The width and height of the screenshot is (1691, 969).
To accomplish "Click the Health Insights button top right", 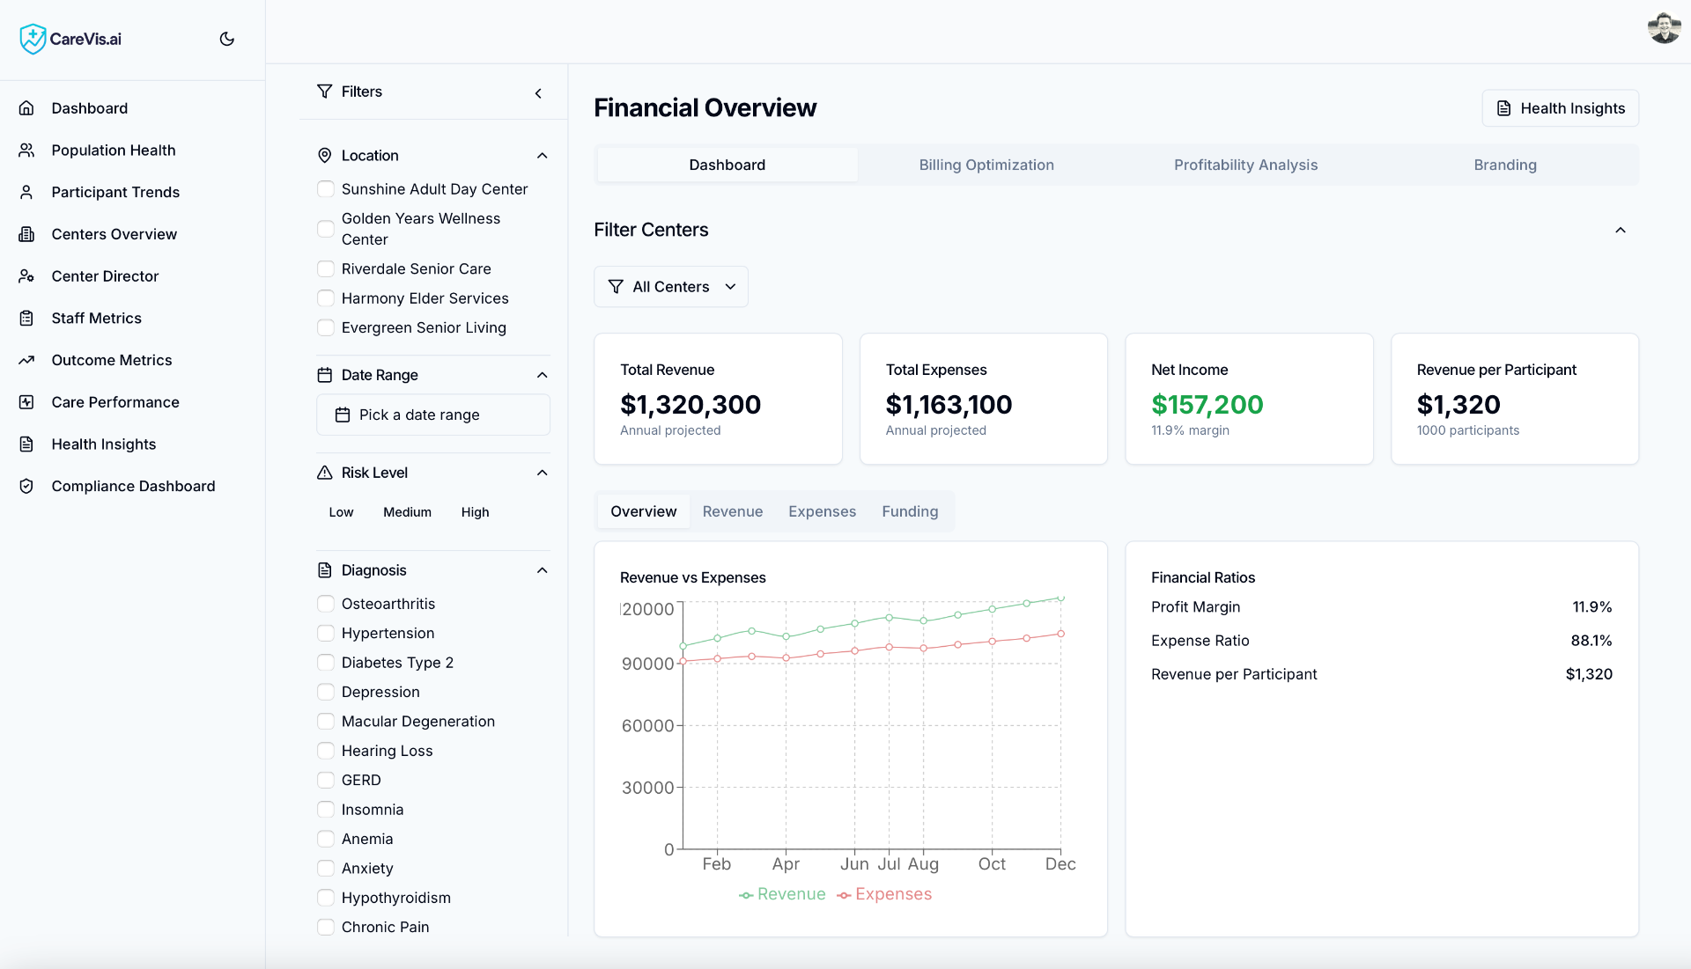I will pyautogui.click(x=1560, y=108).
